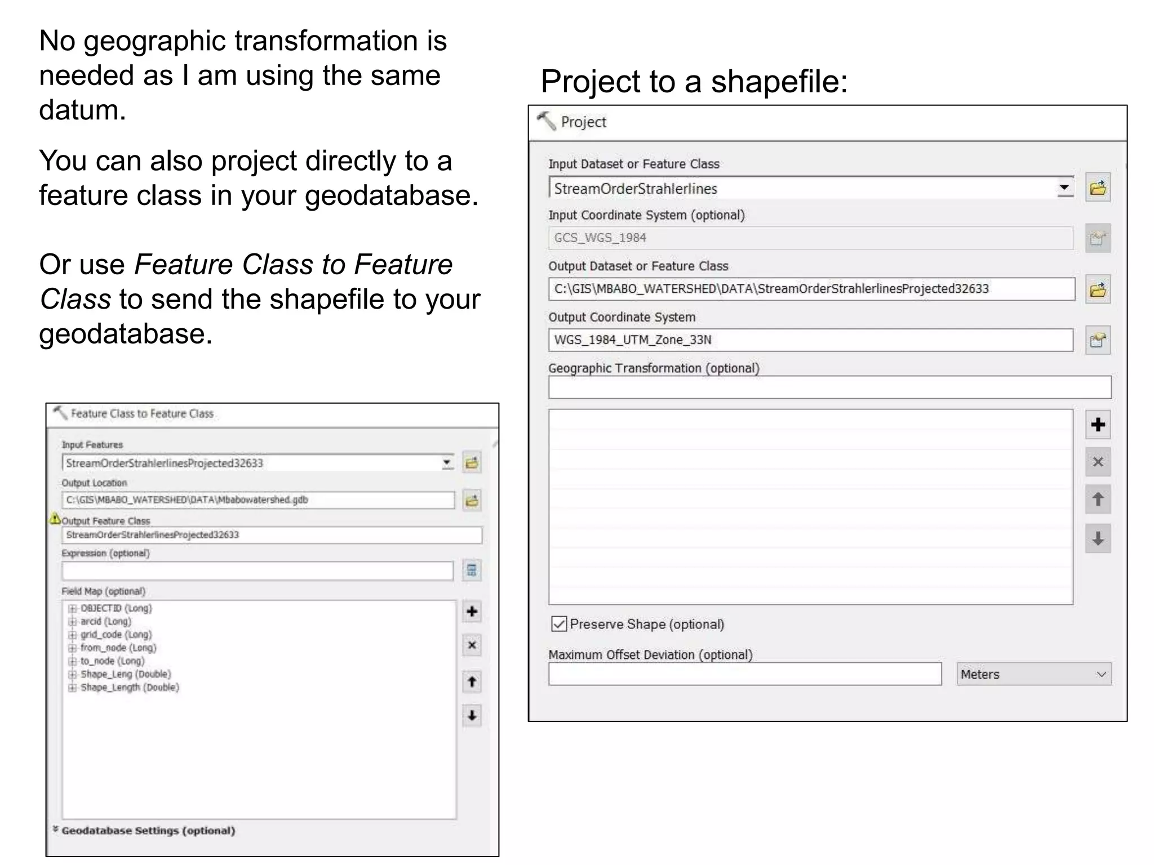
Task: Select to_node (Long) in Field Map
Action: (112, 661)
